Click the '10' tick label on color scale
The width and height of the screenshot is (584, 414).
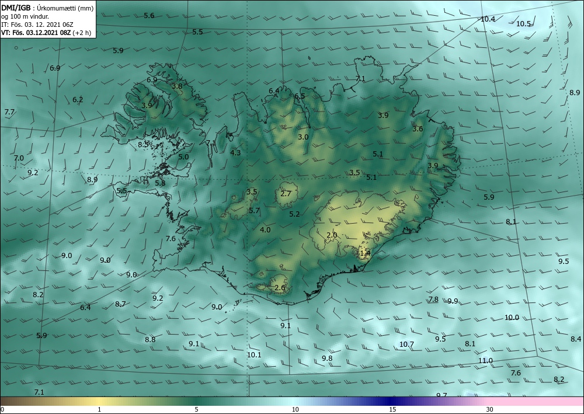point(295,410)
